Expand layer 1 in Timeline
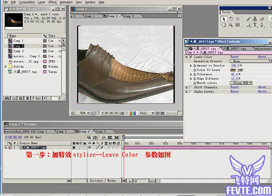 click(x=6, y=148)
